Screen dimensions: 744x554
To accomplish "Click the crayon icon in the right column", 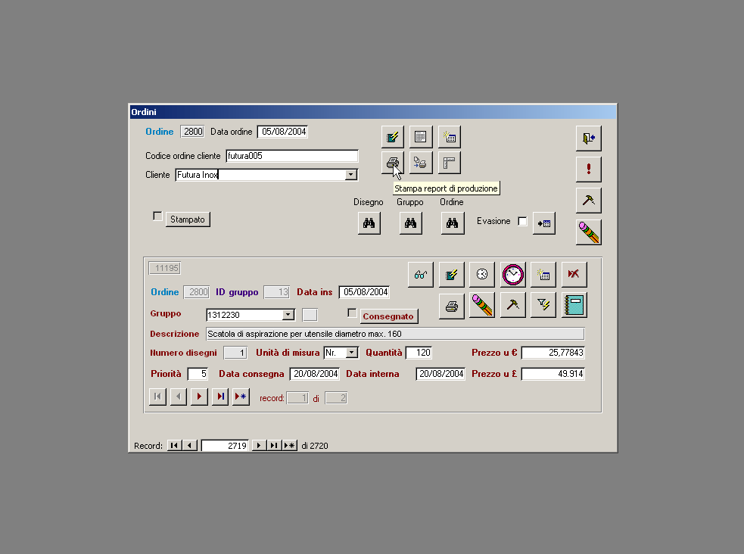I will click(588, 232).
